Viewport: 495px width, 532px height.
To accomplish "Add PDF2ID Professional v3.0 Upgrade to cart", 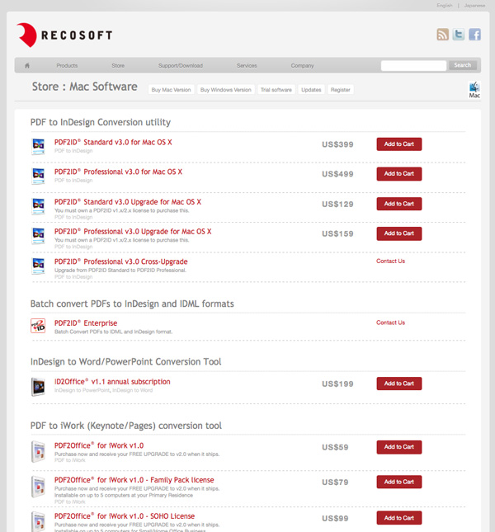I will click(399, 233).
